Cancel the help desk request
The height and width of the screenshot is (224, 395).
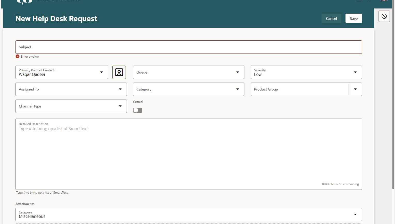pyautogui.click(x=331, y=18)
